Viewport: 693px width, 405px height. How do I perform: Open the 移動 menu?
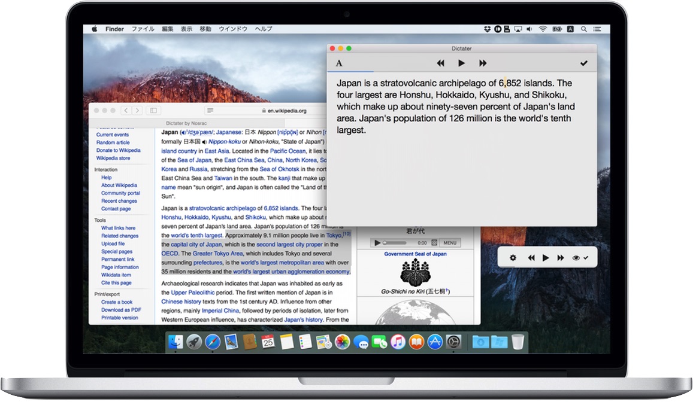point(205,29)
